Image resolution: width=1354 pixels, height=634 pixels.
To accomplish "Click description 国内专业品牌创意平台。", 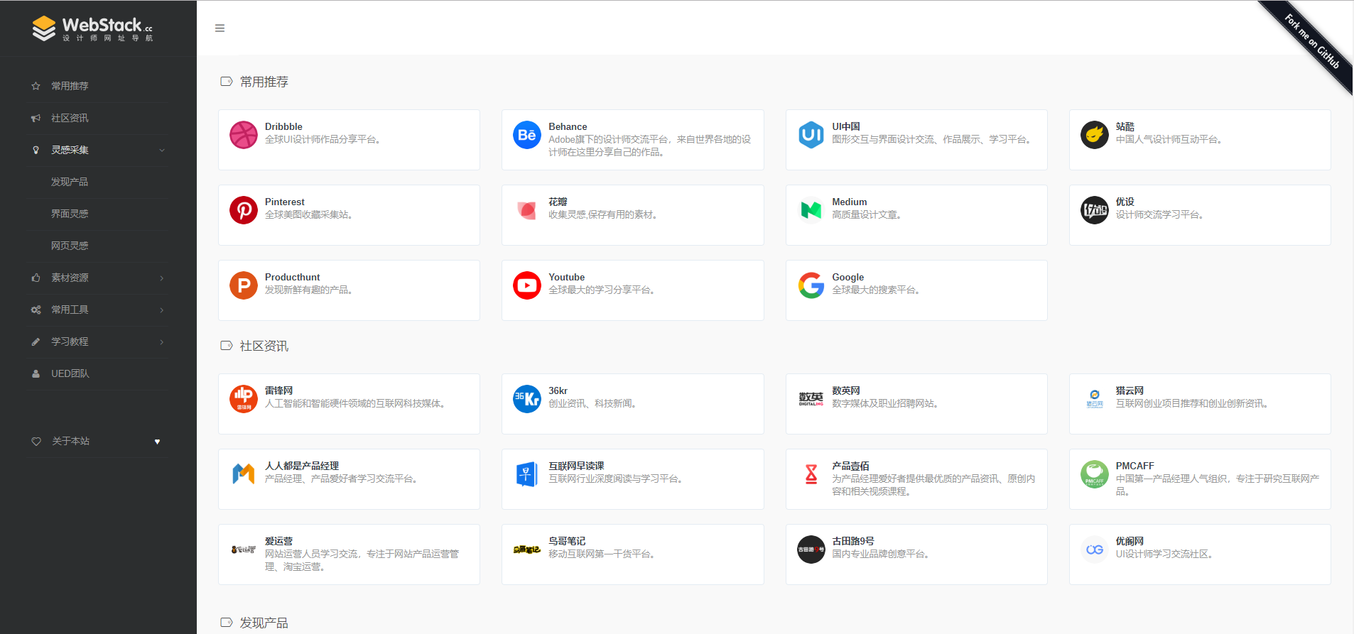I will tap(882, 554).
